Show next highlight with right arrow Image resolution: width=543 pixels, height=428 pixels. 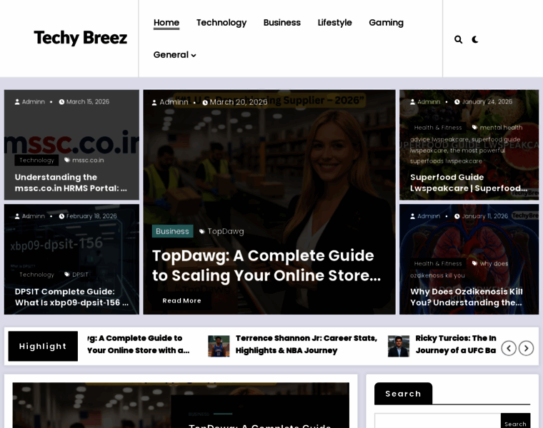coord(526,348)
